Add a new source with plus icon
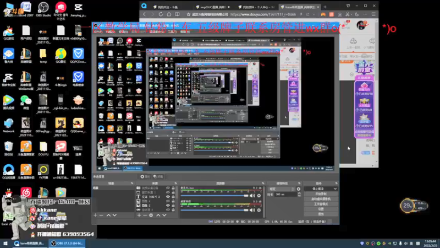 point(139,215)
